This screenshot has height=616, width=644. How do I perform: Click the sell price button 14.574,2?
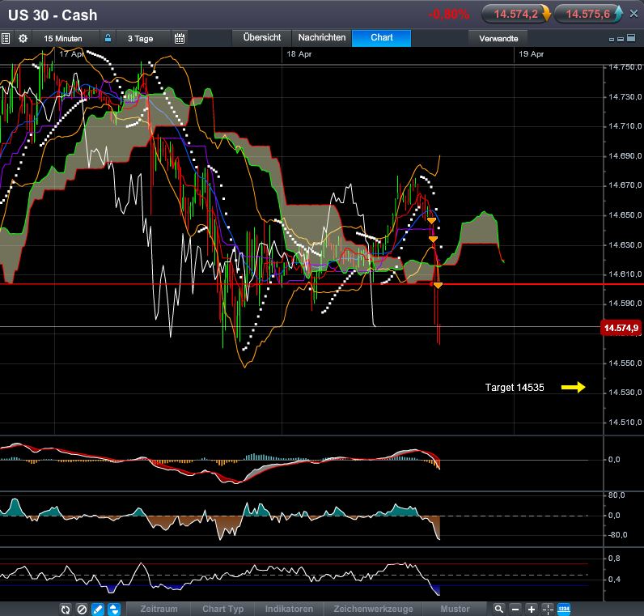coord(516,14)
